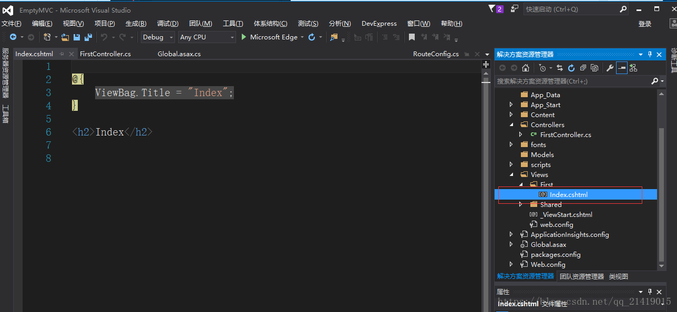This screenshot has width=677, height=312.
Task: Open the Debug configuration dropdown
Action: pos(158,37)
